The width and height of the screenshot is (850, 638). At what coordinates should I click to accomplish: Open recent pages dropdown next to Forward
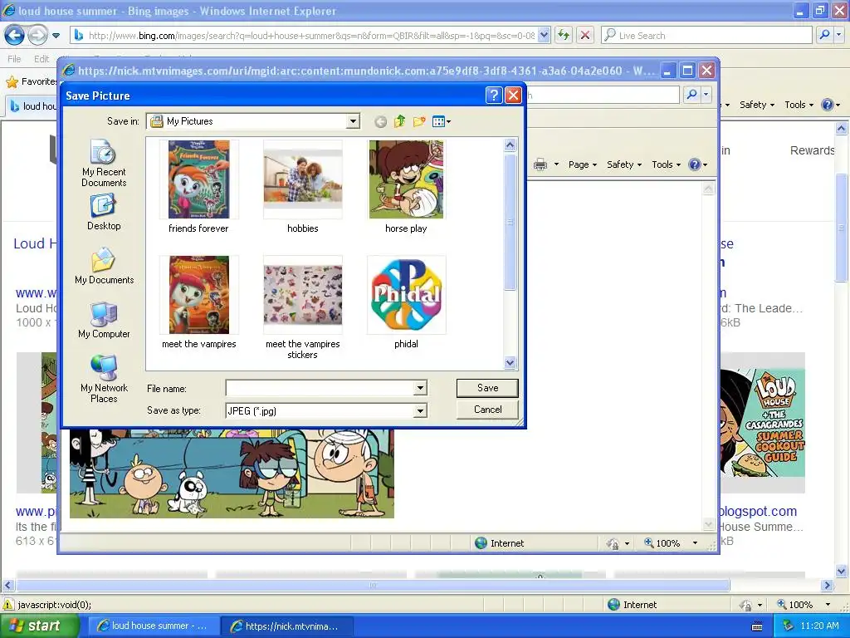coord(56,36)
